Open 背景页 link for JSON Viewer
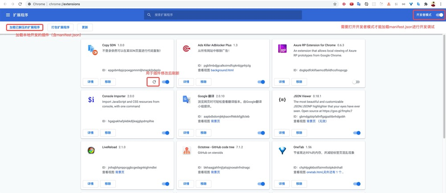This screenshot has width=446, height=193. [311, 121]
